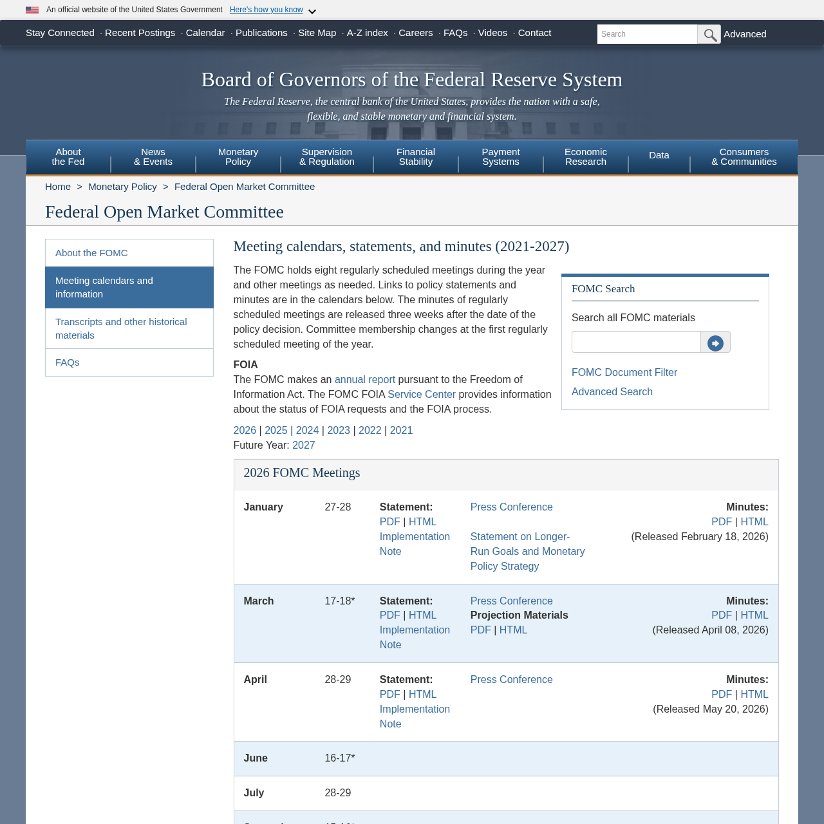Click Federal Open Market Committee breadcrumb link
The height and width of the screenshot is (824, 824).
[245, 187]
